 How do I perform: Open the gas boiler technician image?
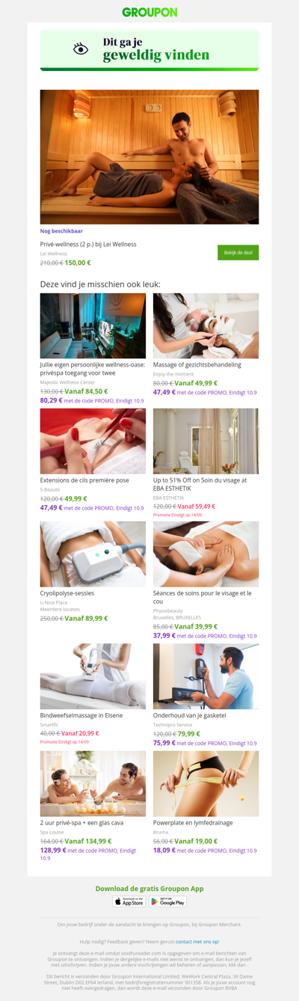(206, 676)
